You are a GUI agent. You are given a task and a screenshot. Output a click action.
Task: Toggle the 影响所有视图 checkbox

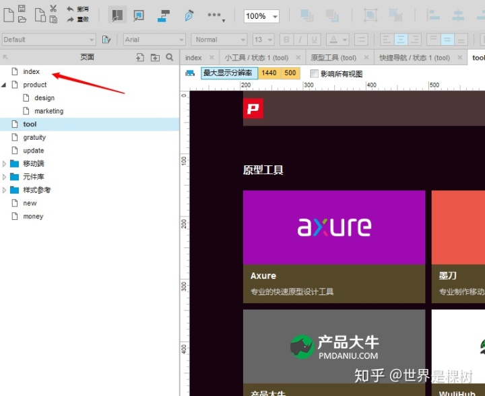coord(315,74)
